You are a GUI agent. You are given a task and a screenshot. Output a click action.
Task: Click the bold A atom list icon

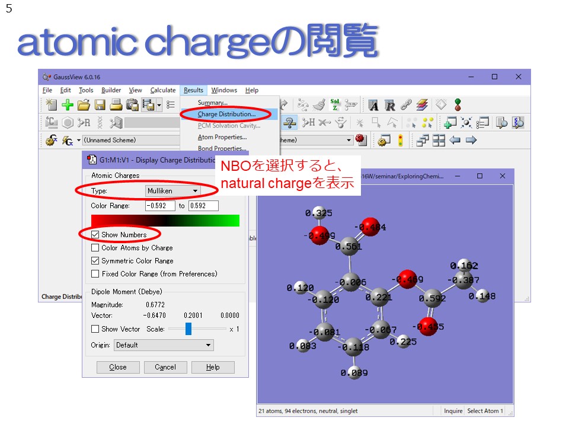[x=373, y=106]
